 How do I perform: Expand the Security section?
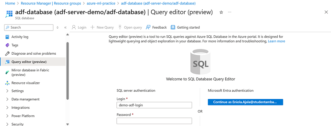(x=7, y=124)
